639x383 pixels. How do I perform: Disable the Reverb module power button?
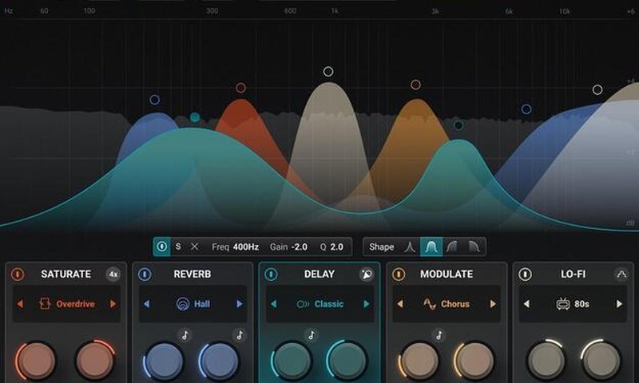[145, 274]
